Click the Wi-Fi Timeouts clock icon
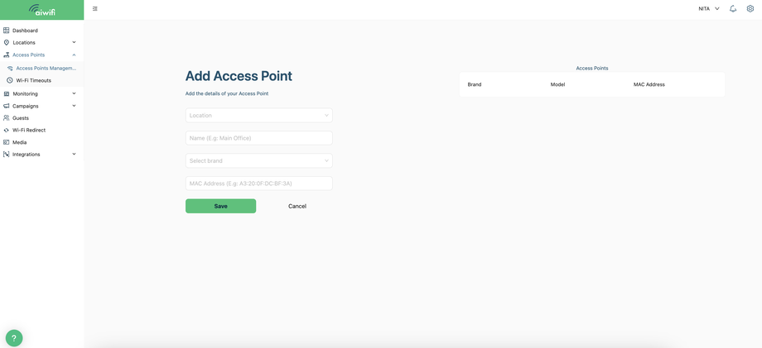Viewport: 762px width, 348px height. pos(10,80)
